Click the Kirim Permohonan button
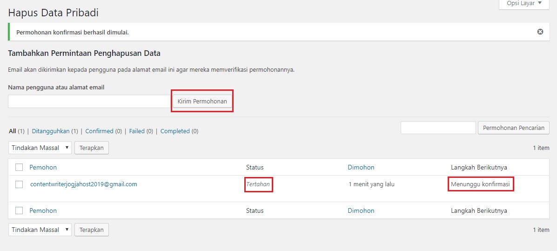 202,101
